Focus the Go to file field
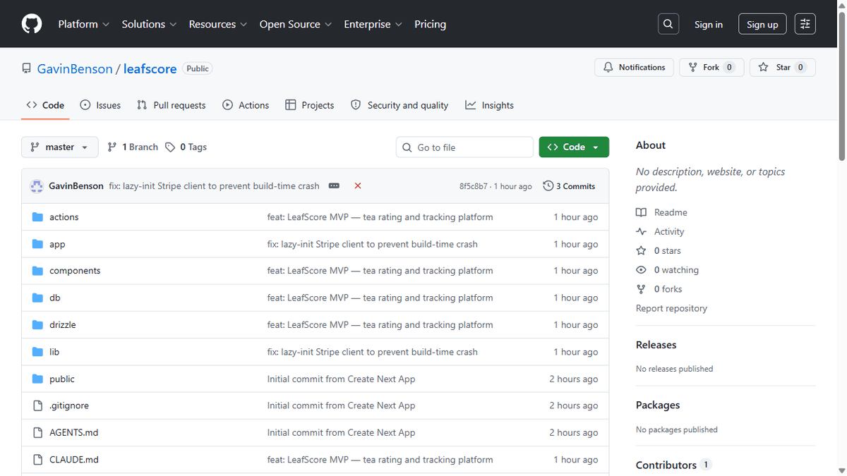 (464, 147)
